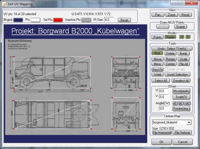Enable the Hide UV pts checkbox

[166, 69]
